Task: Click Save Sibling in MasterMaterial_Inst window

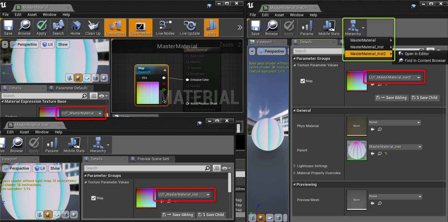Action: click(178, 215)
